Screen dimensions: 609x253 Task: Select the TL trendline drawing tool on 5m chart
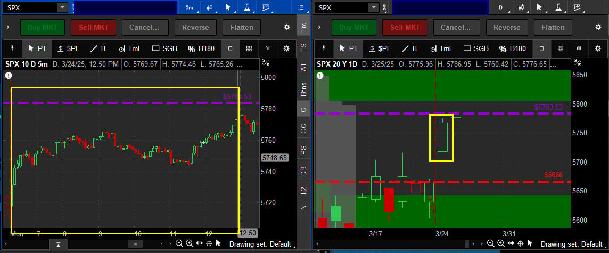coord(98,48)
